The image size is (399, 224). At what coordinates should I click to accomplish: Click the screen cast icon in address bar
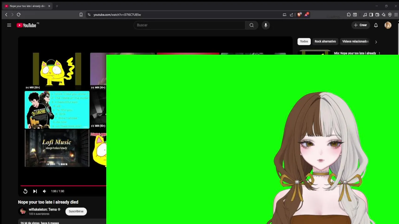point(285,15)
